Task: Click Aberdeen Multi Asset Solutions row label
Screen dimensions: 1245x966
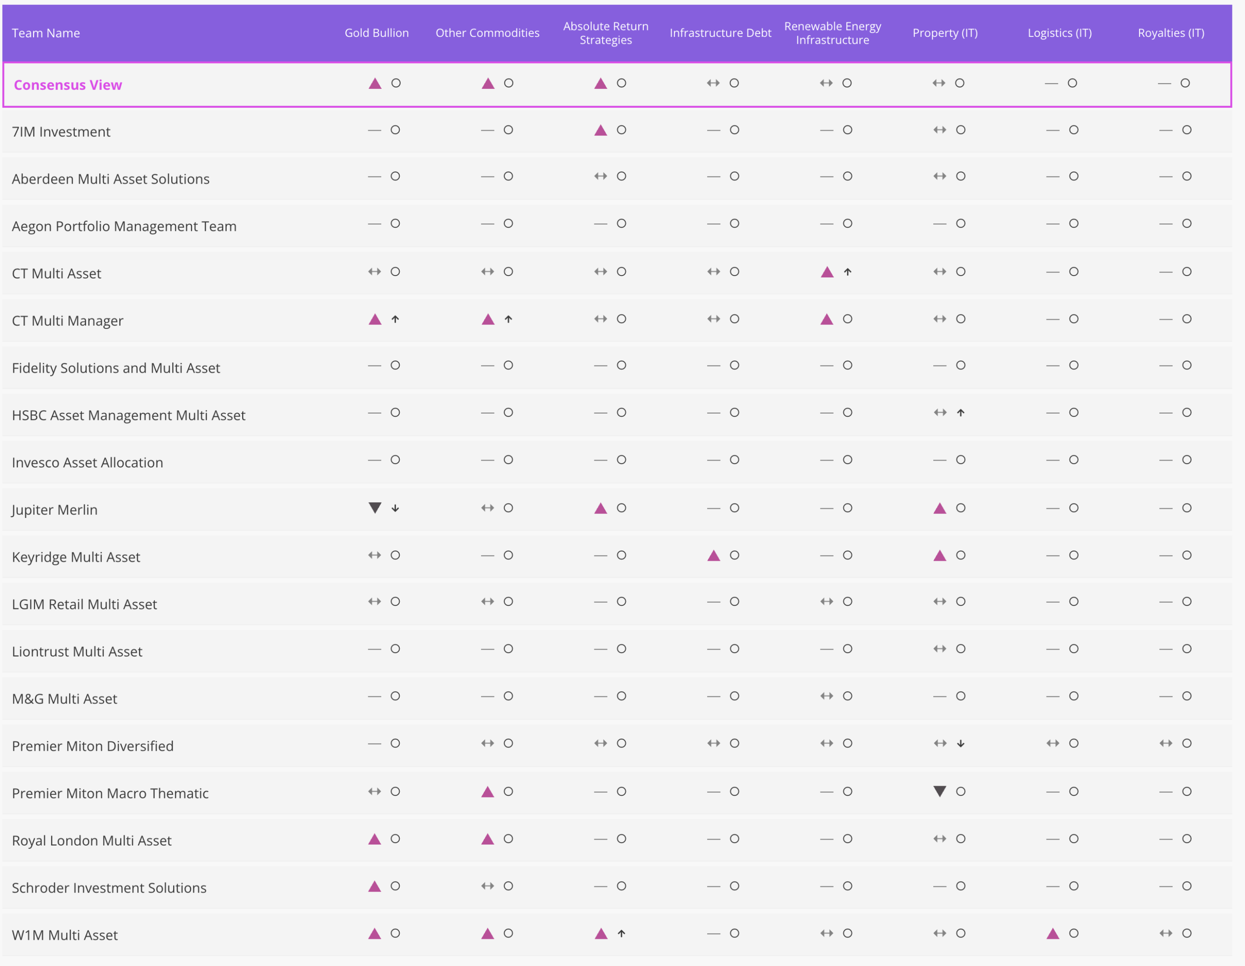Action: (110, 179)
